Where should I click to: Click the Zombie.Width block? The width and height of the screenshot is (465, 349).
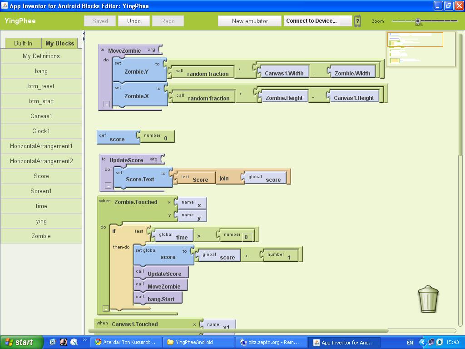coord(352,72)
